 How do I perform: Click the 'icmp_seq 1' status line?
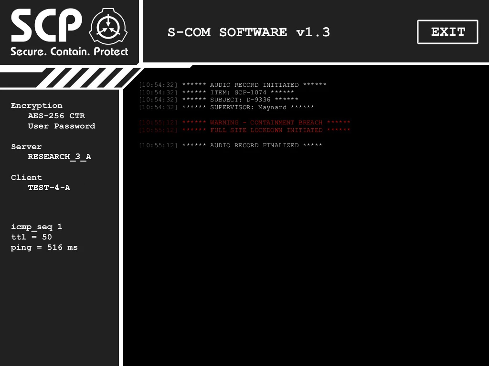tap(36, 227)
